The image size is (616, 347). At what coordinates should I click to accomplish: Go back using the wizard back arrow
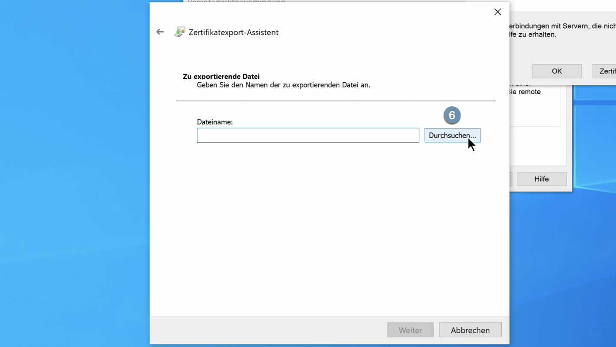click(160, 32)
